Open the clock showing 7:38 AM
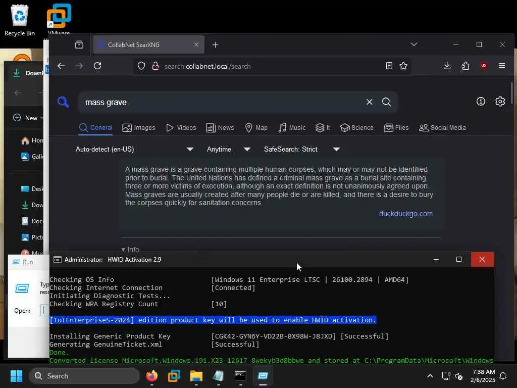517x388 pixels. coord(483,376)
